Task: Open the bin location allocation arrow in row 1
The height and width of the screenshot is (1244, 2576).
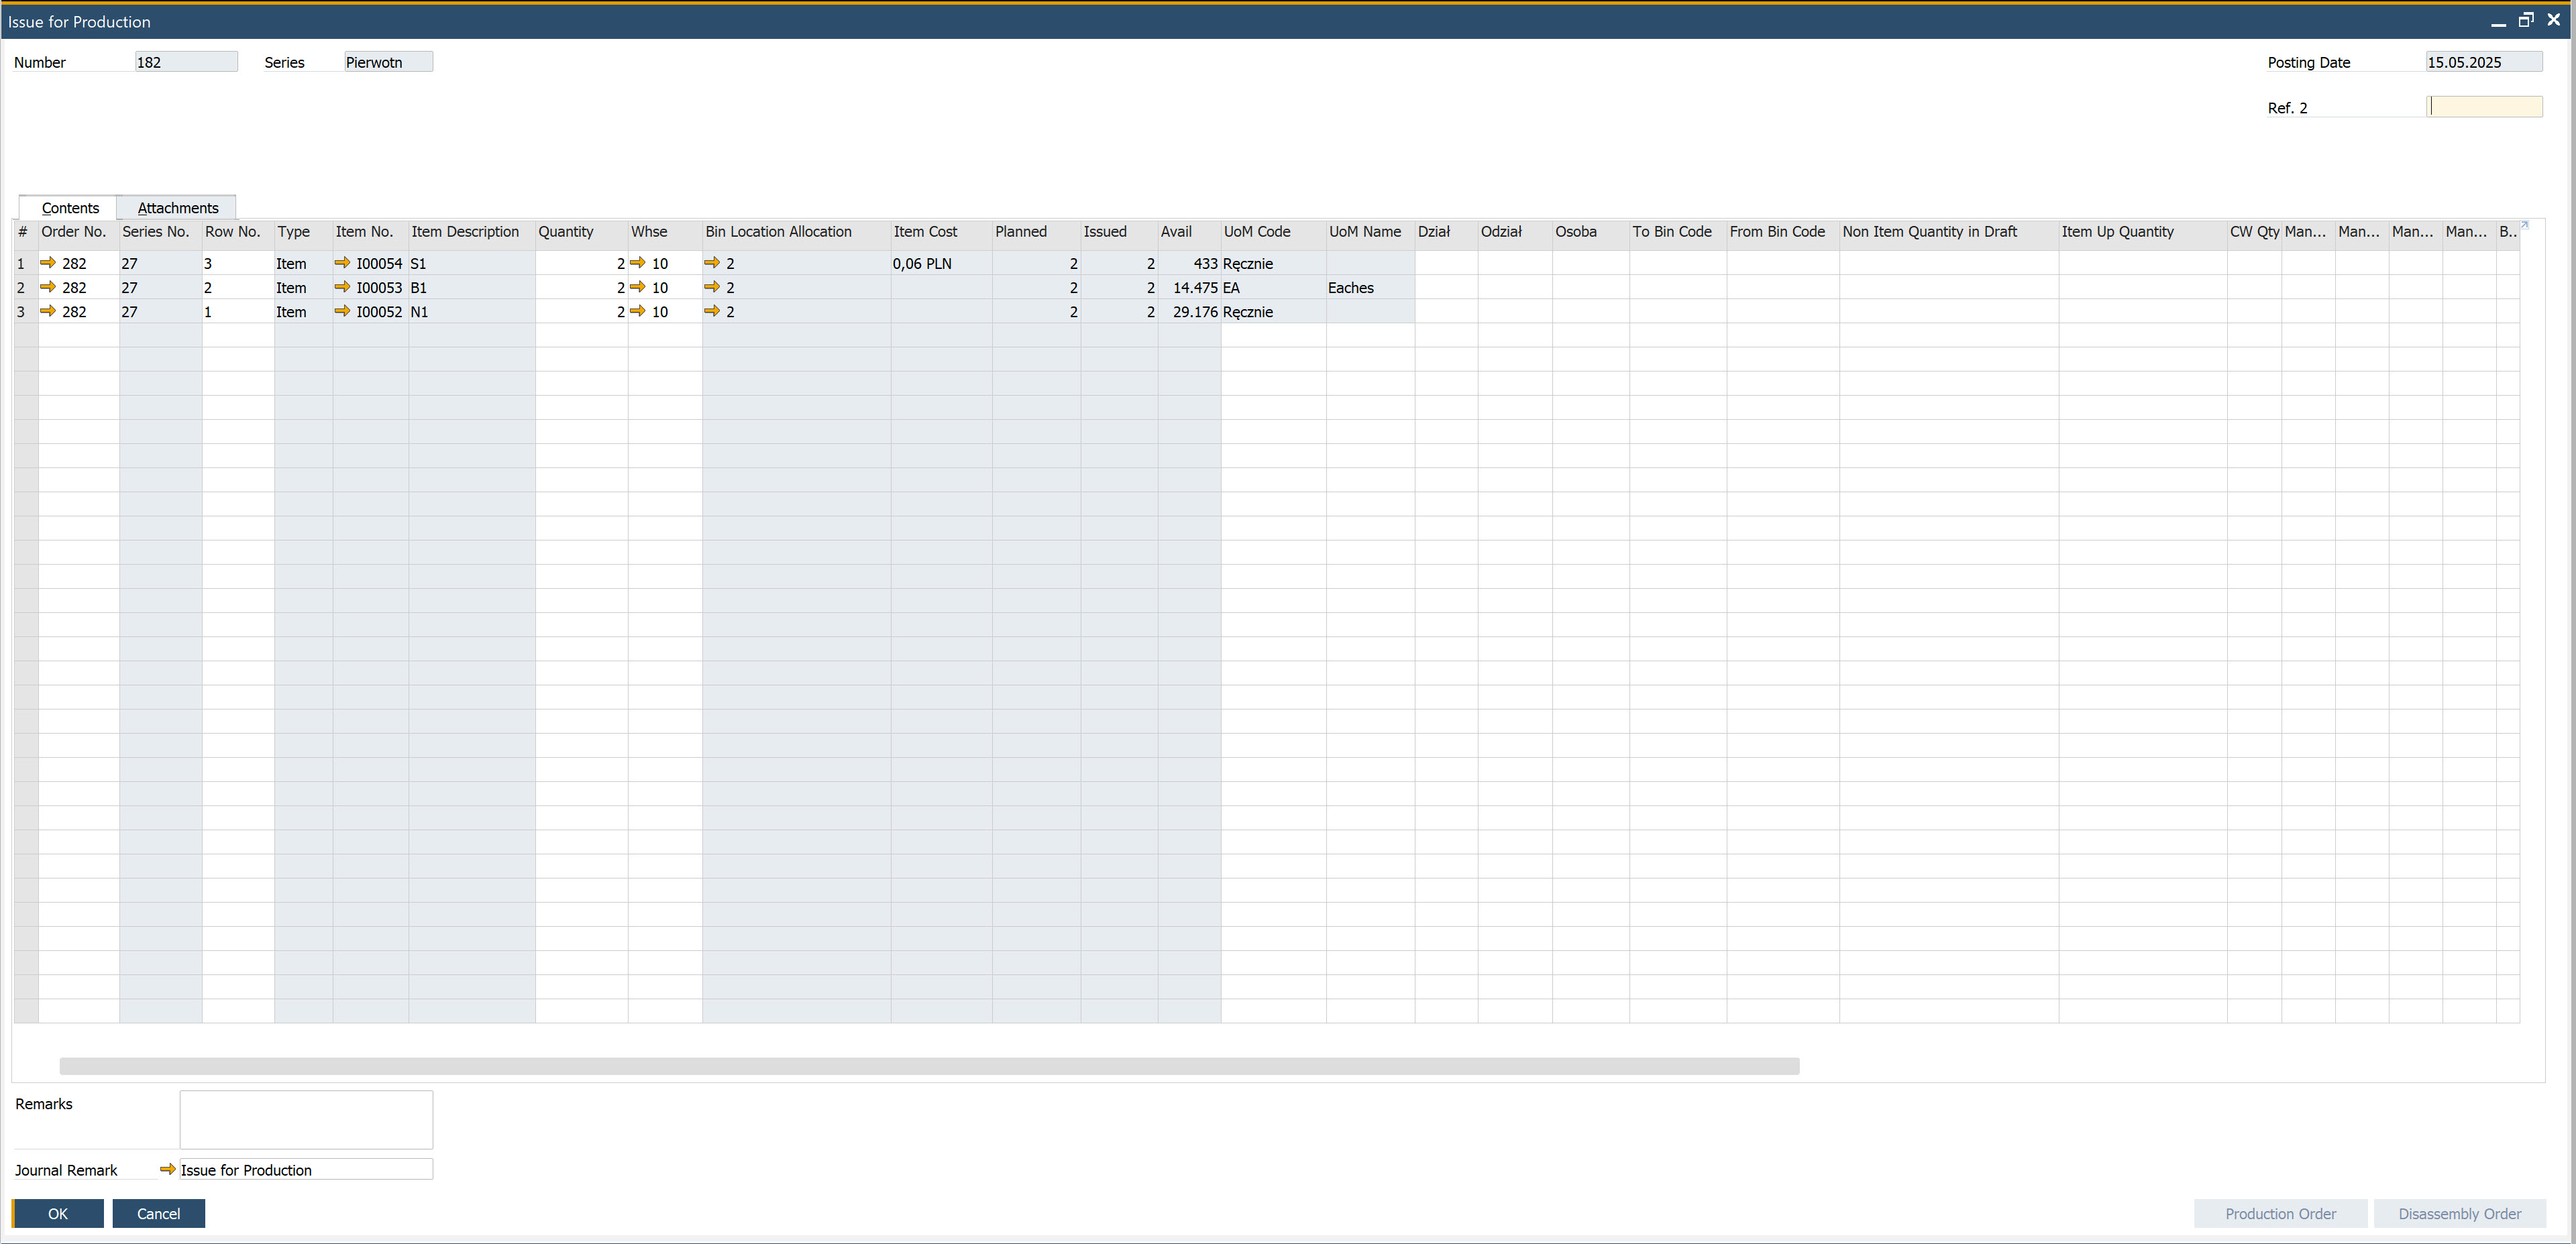Action: click(712, 263)
